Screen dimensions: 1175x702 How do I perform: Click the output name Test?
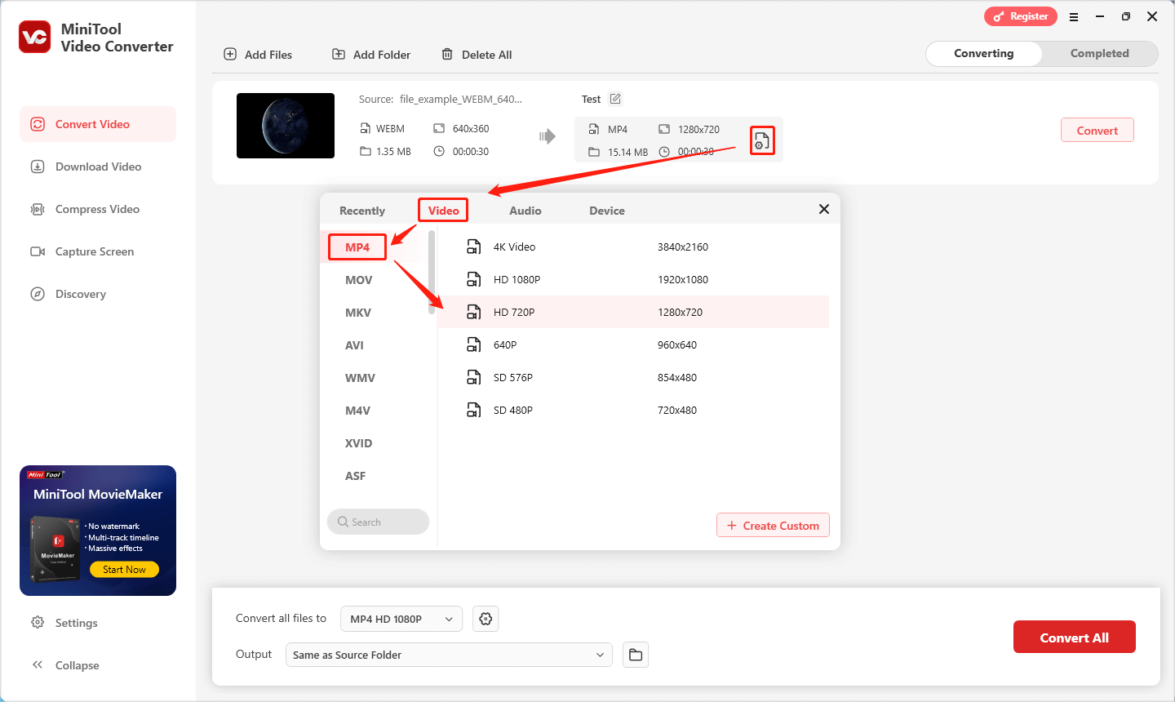coord(591,99)
